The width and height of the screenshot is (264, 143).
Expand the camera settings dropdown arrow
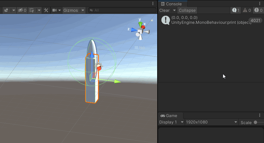pyautogui.click(x=59, y=10)
